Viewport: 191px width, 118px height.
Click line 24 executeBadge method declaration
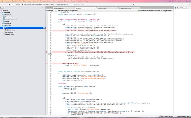pyautogui.click(x=78, y=21)
